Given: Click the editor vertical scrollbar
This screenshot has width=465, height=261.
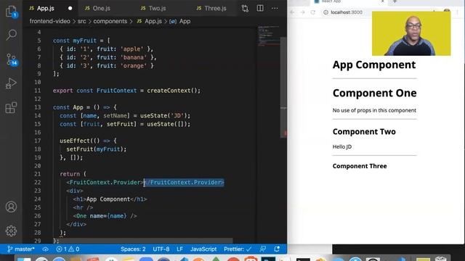Looking at the screenshot, I should (283, 87).
